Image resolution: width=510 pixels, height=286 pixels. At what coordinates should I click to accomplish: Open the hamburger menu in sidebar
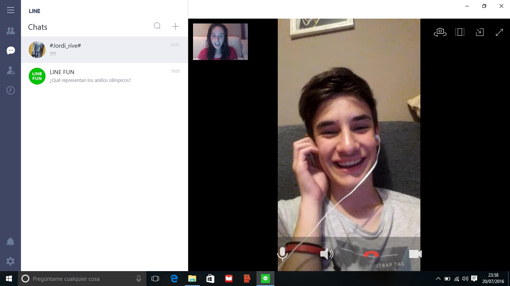[x=10, y=10]
